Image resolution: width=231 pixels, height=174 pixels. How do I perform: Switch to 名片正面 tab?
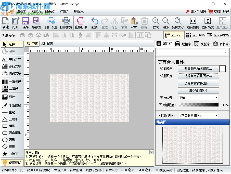click(32, 44)
